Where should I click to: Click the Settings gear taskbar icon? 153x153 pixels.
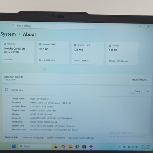(91, 147)
